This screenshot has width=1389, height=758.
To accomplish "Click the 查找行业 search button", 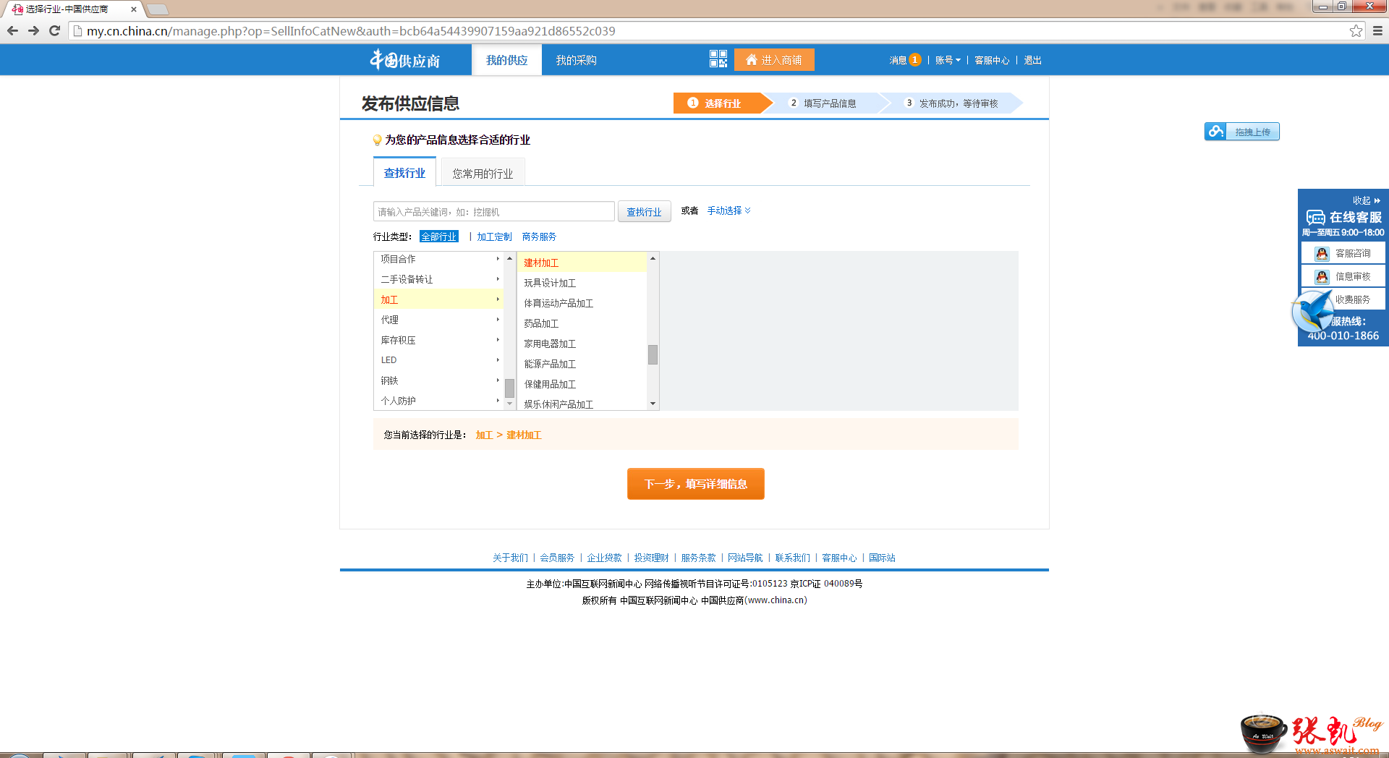I will click(644, 212).
